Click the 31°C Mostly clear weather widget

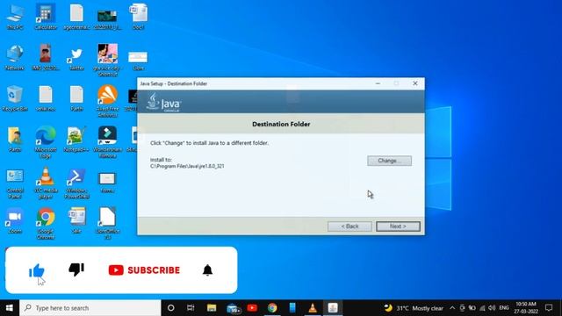click(414, 308)
